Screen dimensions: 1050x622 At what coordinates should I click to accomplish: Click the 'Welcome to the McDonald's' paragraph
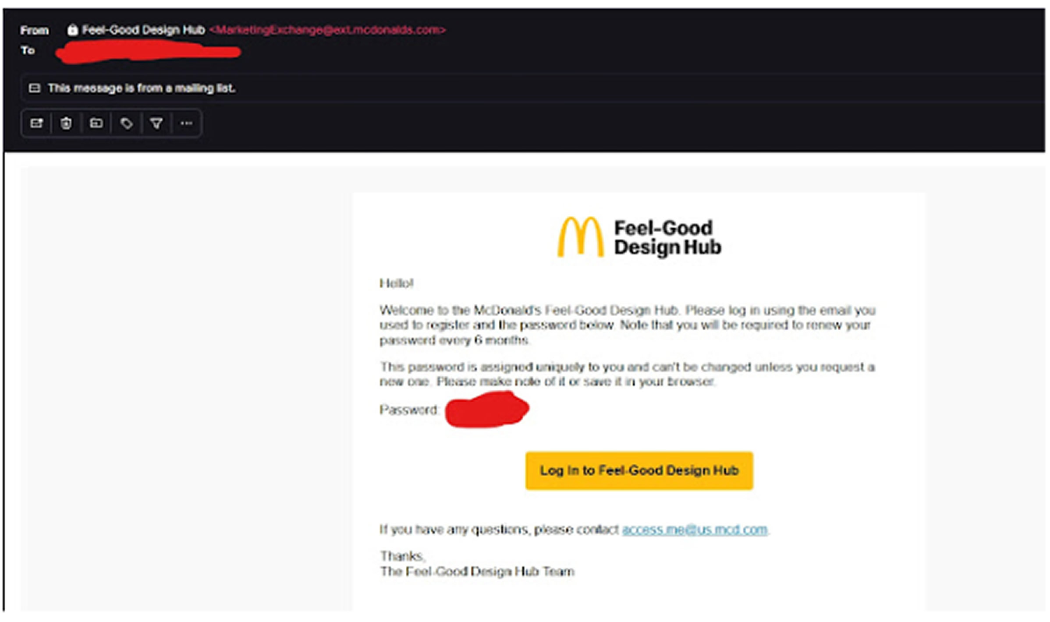click(627, 325)
